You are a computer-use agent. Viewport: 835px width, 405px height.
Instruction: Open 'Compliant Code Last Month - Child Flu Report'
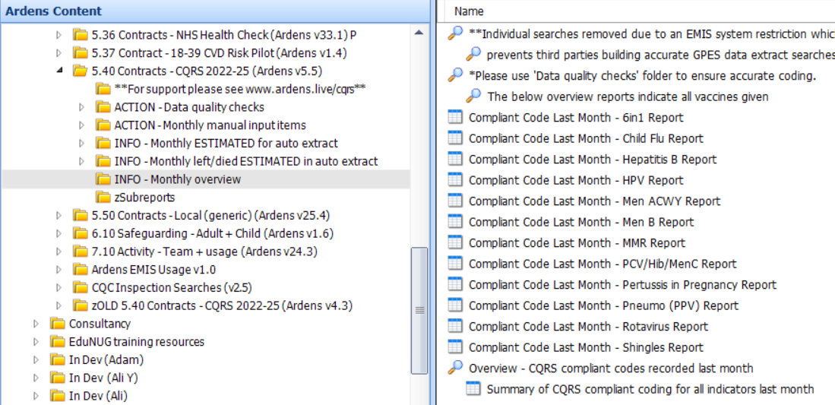pyautogui.click(x=587, y=138)
